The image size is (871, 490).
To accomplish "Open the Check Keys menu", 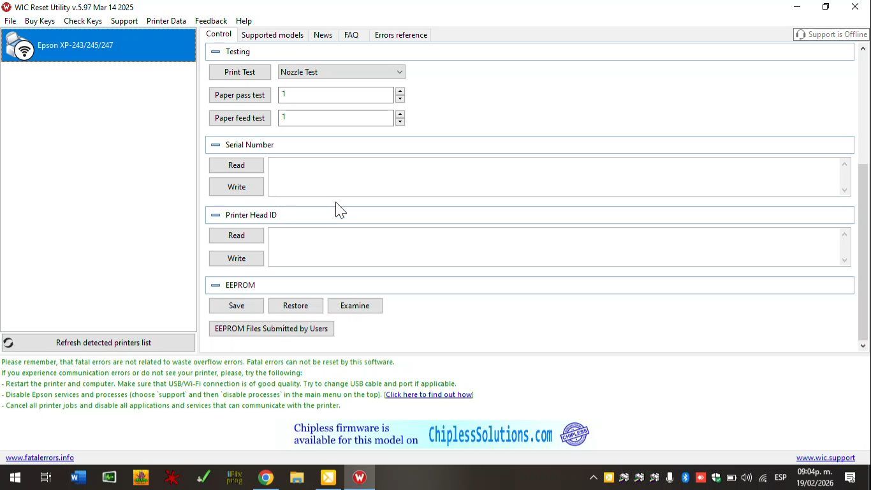I will [x=83, y=21].
